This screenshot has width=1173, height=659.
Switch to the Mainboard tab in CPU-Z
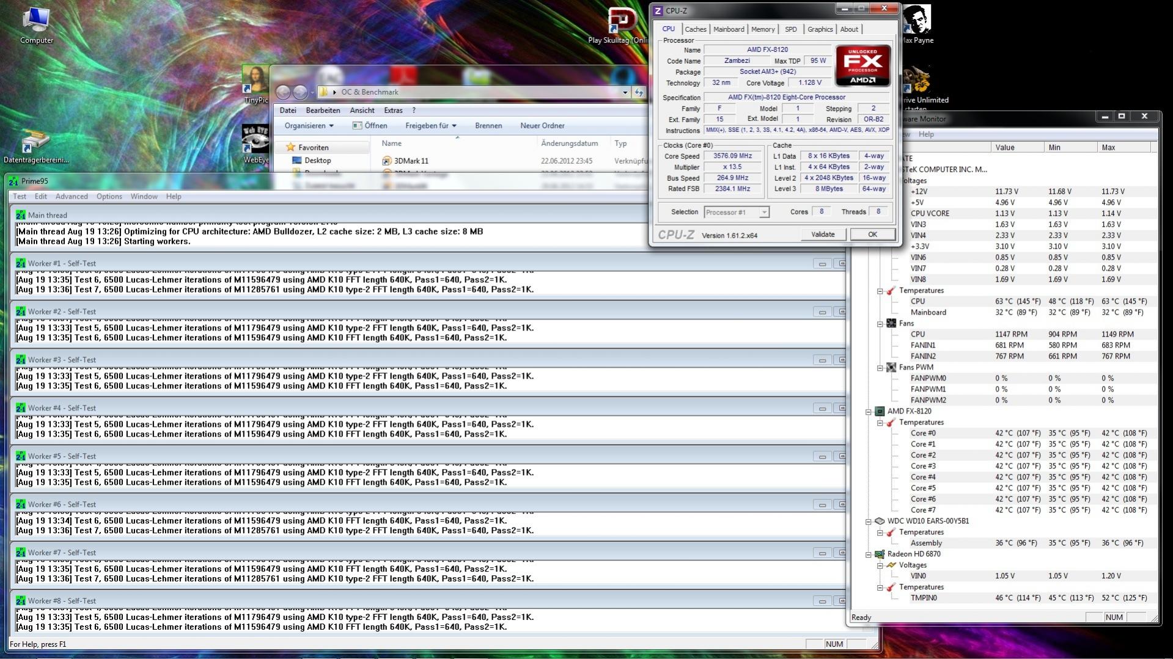click(729, 29)
